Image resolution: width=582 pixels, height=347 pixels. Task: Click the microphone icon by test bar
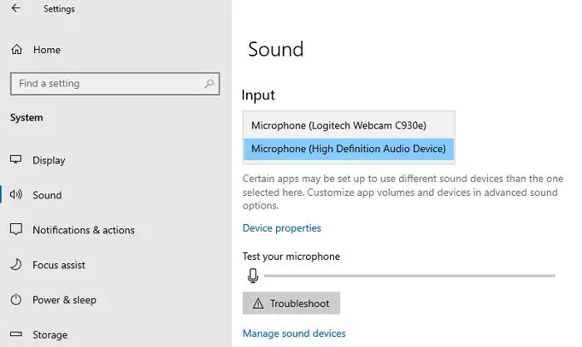pyautogui.click(x=253, y=276)
